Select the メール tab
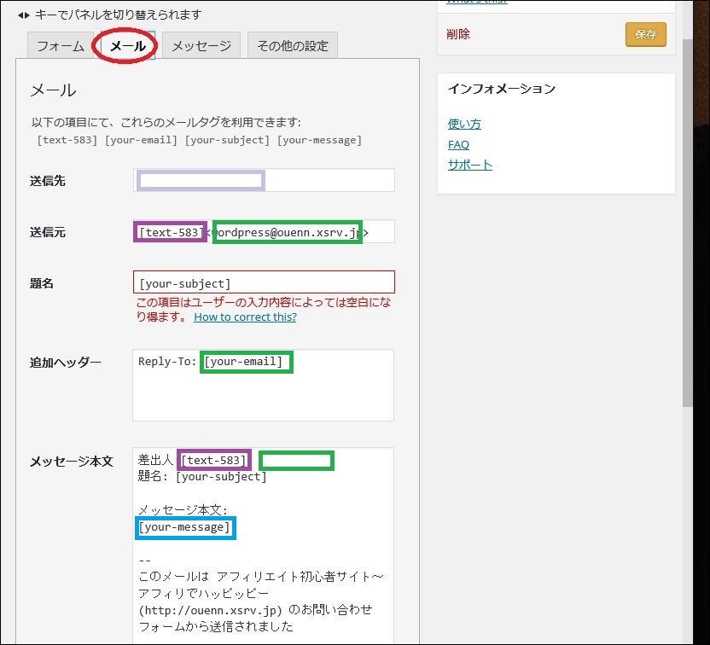The image size is (710, 645). 128,45
